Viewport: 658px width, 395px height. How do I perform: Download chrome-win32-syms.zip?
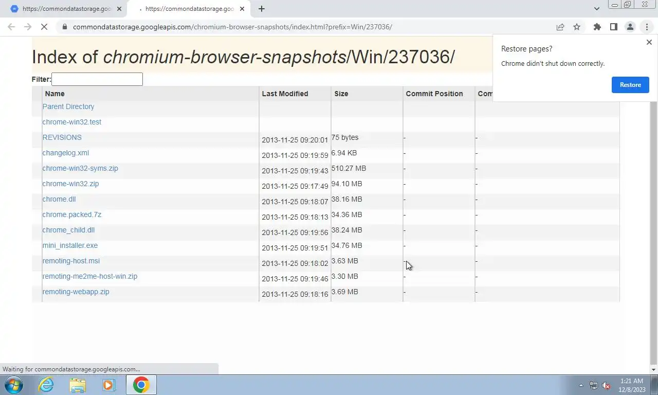[x=80, y=168]
